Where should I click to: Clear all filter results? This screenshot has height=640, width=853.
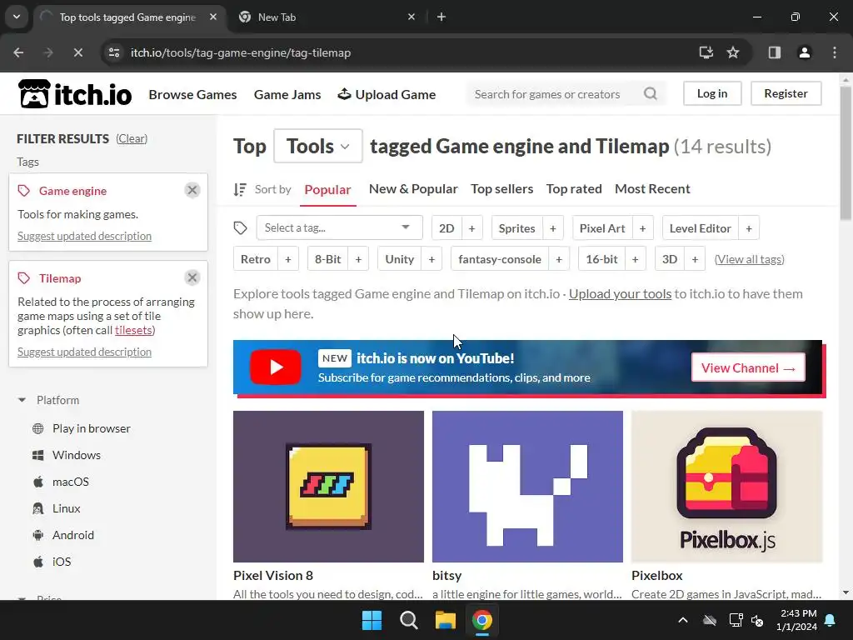click(x=131, y=139)
